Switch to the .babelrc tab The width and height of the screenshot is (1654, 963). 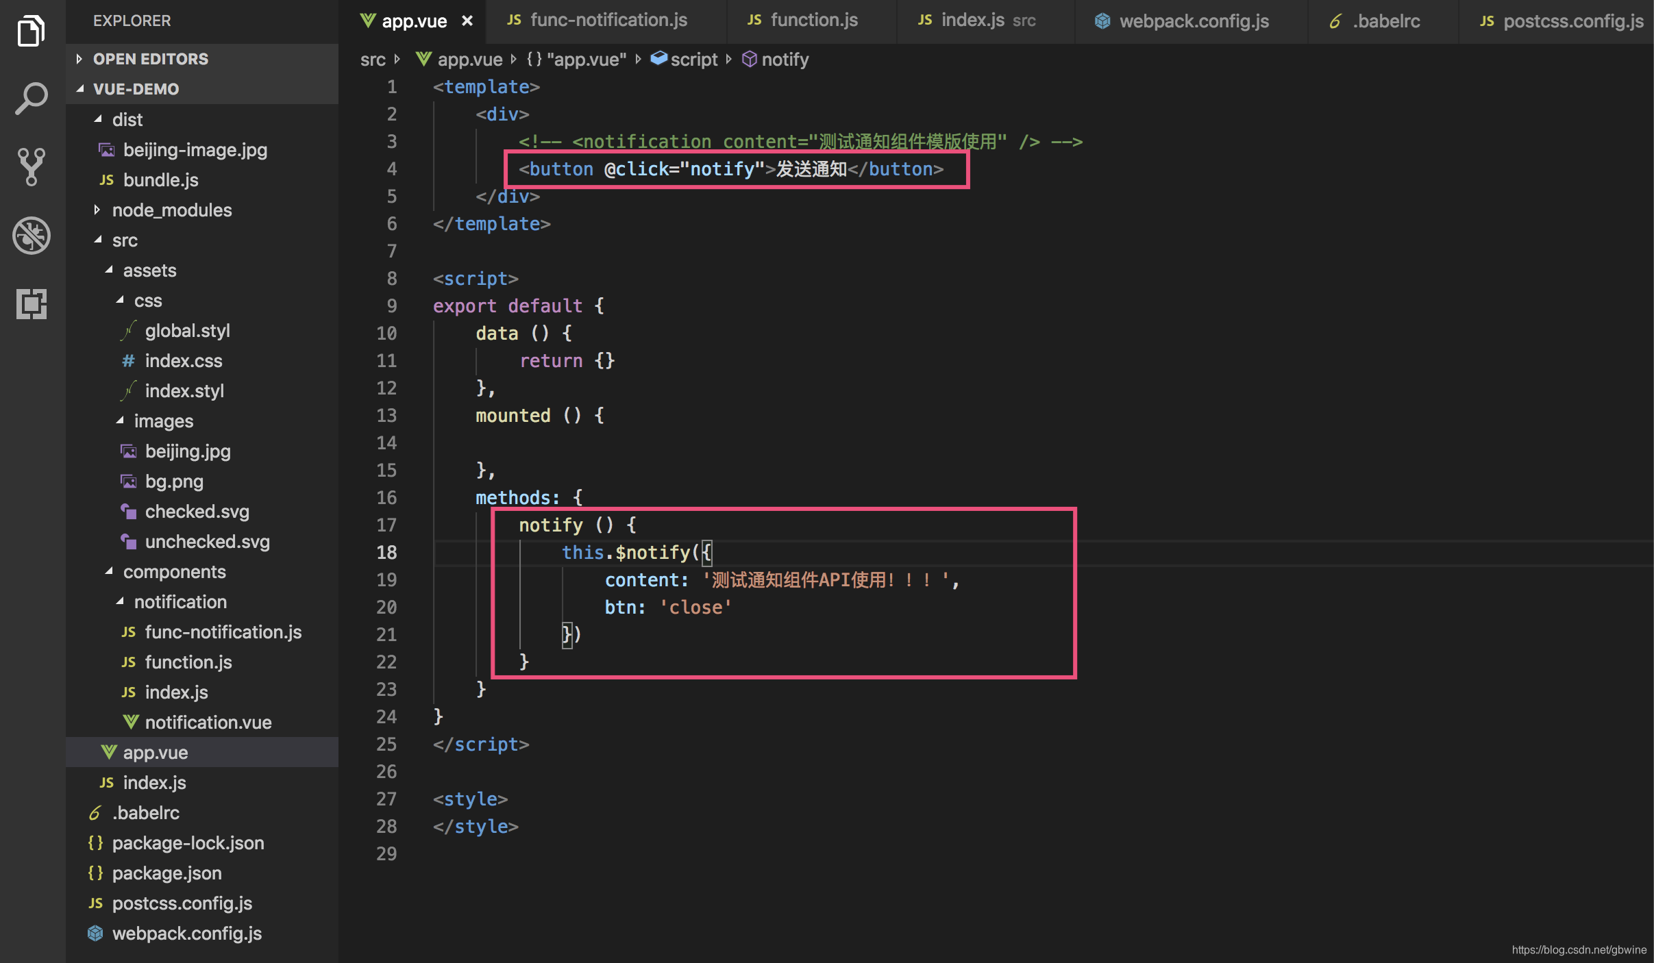tap(1385, 21)
